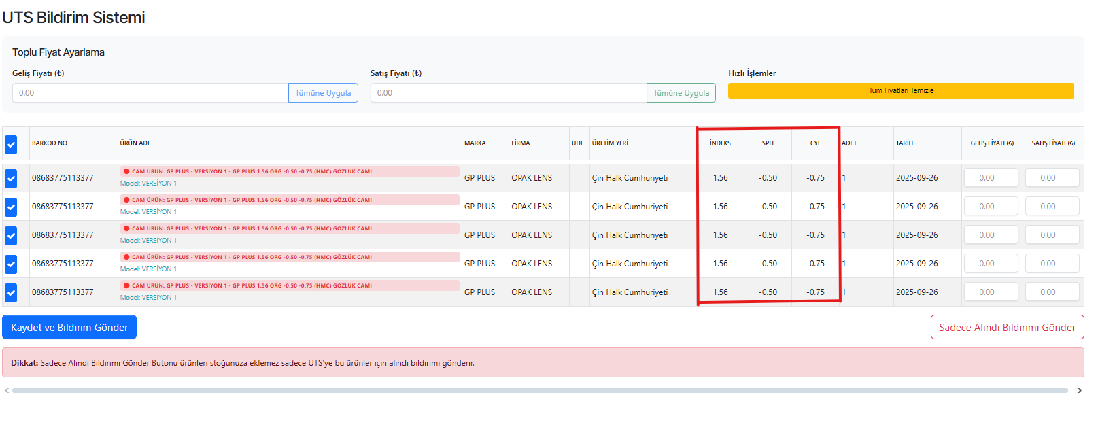Click the Satış Fiyatı bulk price input

(x=508, y=93)
